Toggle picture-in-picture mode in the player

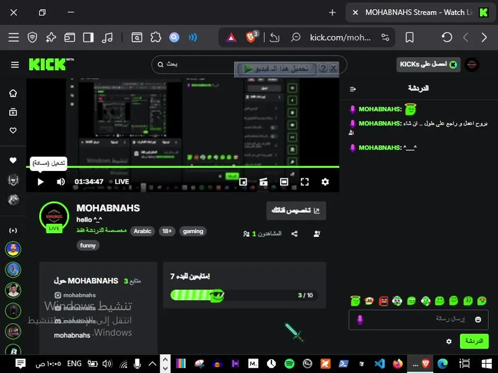[x=243, y=182]
